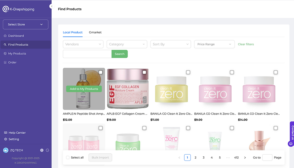Check the twin pink zero jars checkbox
The height and width of the screenshot is (168, 294).
100,128
